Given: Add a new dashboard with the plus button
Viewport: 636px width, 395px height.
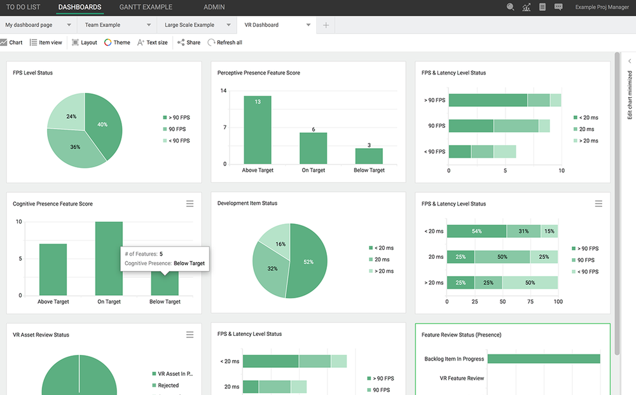Looking at the screenshot, I should point(326,24).
